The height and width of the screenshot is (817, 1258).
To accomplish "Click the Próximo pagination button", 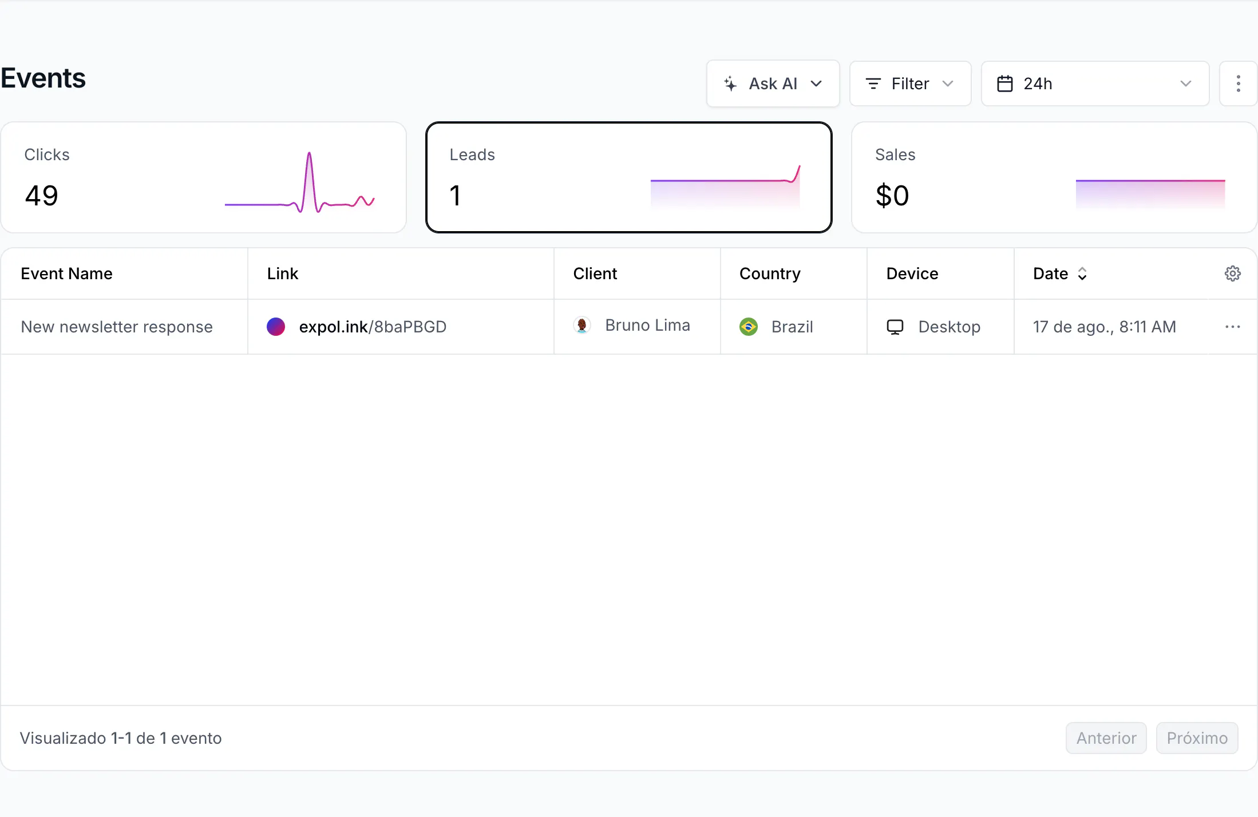I will (x=1197, y=738).
